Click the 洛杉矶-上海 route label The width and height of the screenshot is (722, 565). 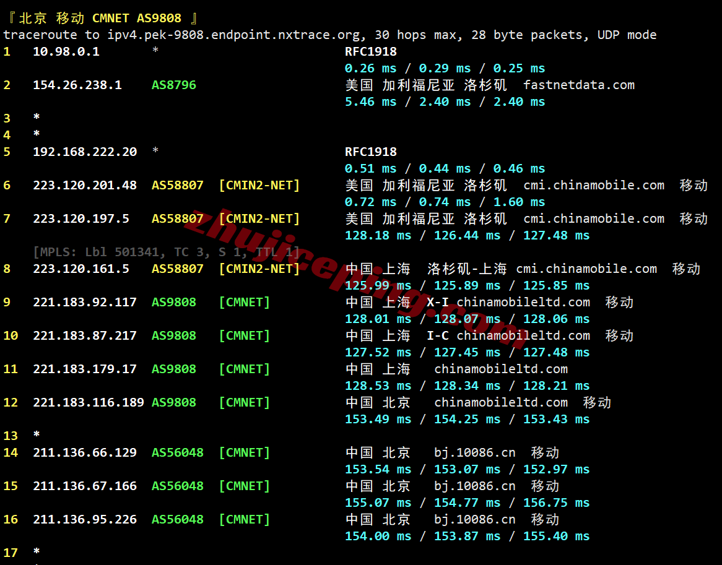click(x=467, y=269)
